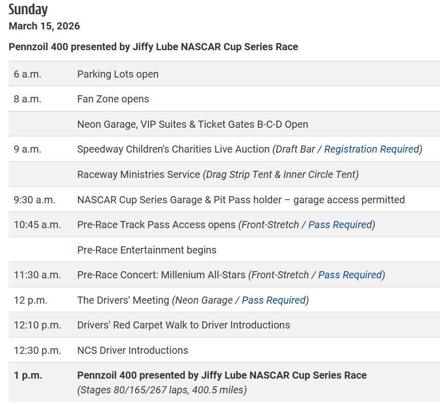Click Speedway Children's Charities Live Auction text
Viewport: 440px width, 404px height.
[x=173, y=149]
